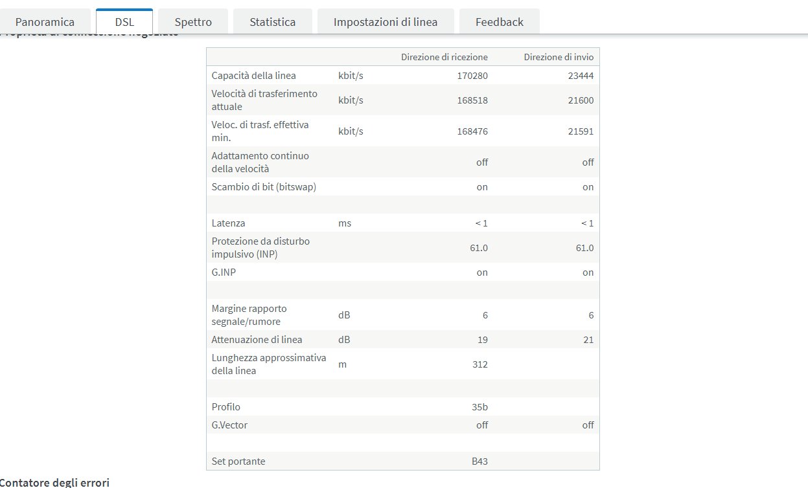Select the 312 line length value
808x488 pixels.
click(x=479, y=364)
